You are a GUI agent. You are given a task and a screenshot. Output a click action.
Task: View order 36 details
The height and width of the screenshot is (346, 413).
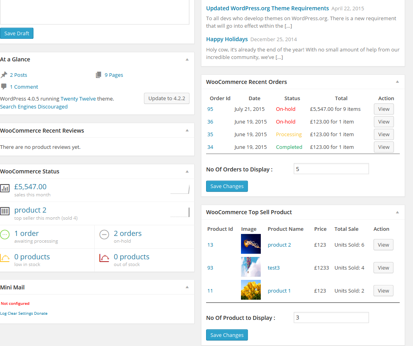point(384,122)
